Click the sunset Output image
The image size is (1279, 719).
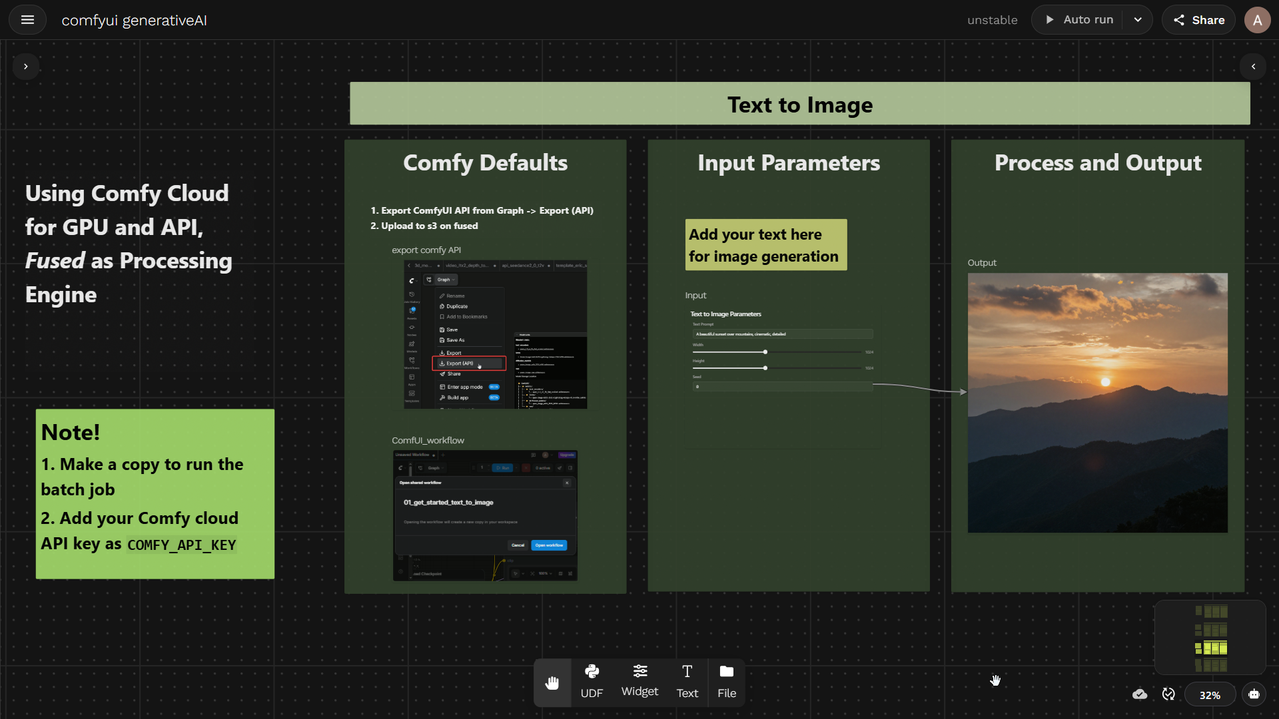[1097, 403]
